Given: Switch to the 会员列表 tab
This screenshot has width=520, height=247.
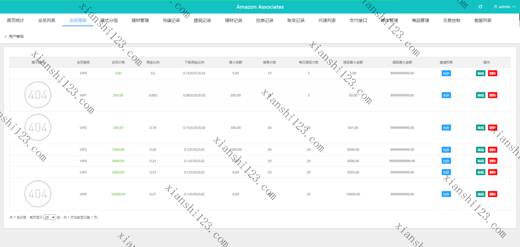Looking at the screenshot, I should (x=47, y=21).
